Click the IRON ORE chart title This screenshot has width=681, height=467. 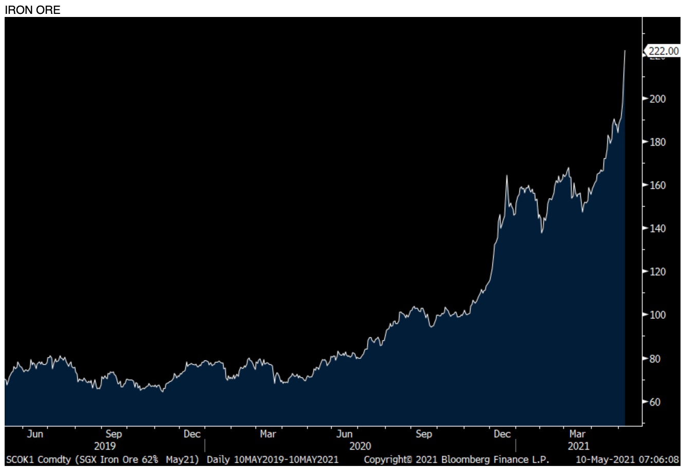coord(32,10)
